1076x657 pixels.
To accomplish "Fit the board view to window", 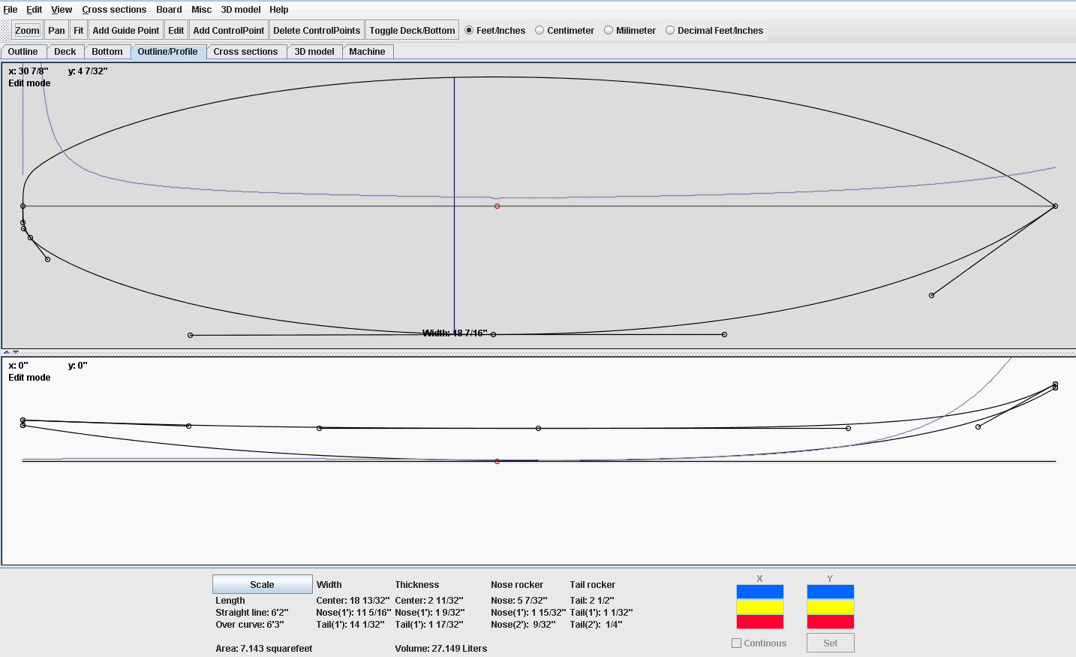I will (x=78, y=30).
